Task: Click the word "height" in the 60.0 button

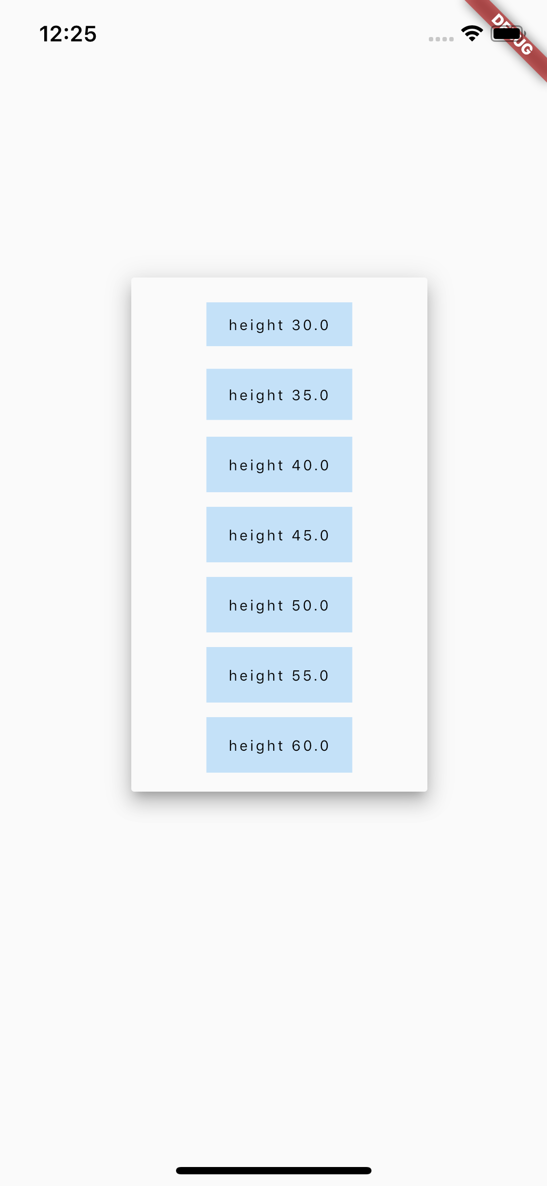Action: 256,747
